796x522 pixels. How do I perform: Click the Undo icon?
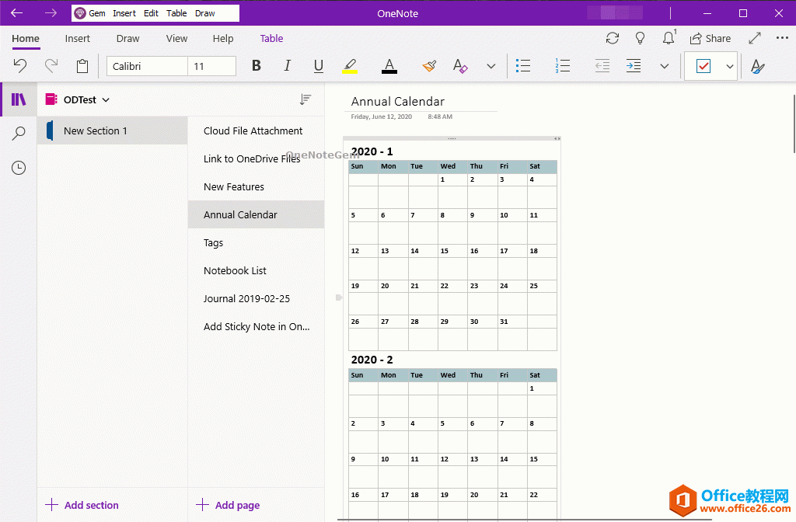point(19,66)
